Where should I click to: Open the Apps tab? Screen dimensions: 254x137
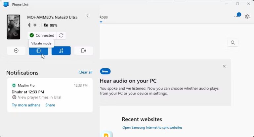(104, 17)
